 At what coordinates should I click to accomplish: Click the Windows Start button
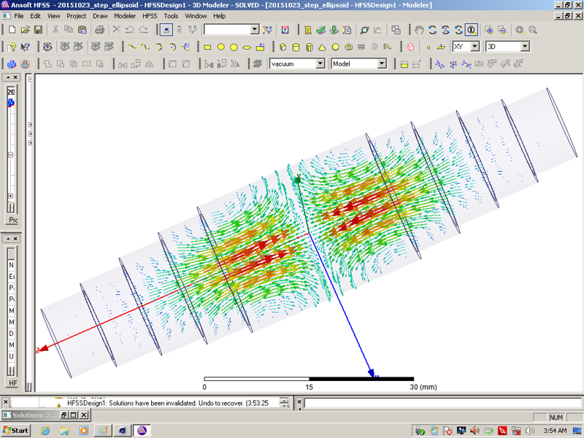[15, 430]
